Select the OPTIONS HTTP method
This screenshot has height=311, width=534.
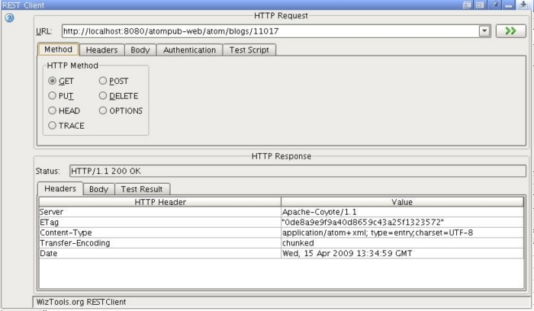103,111
